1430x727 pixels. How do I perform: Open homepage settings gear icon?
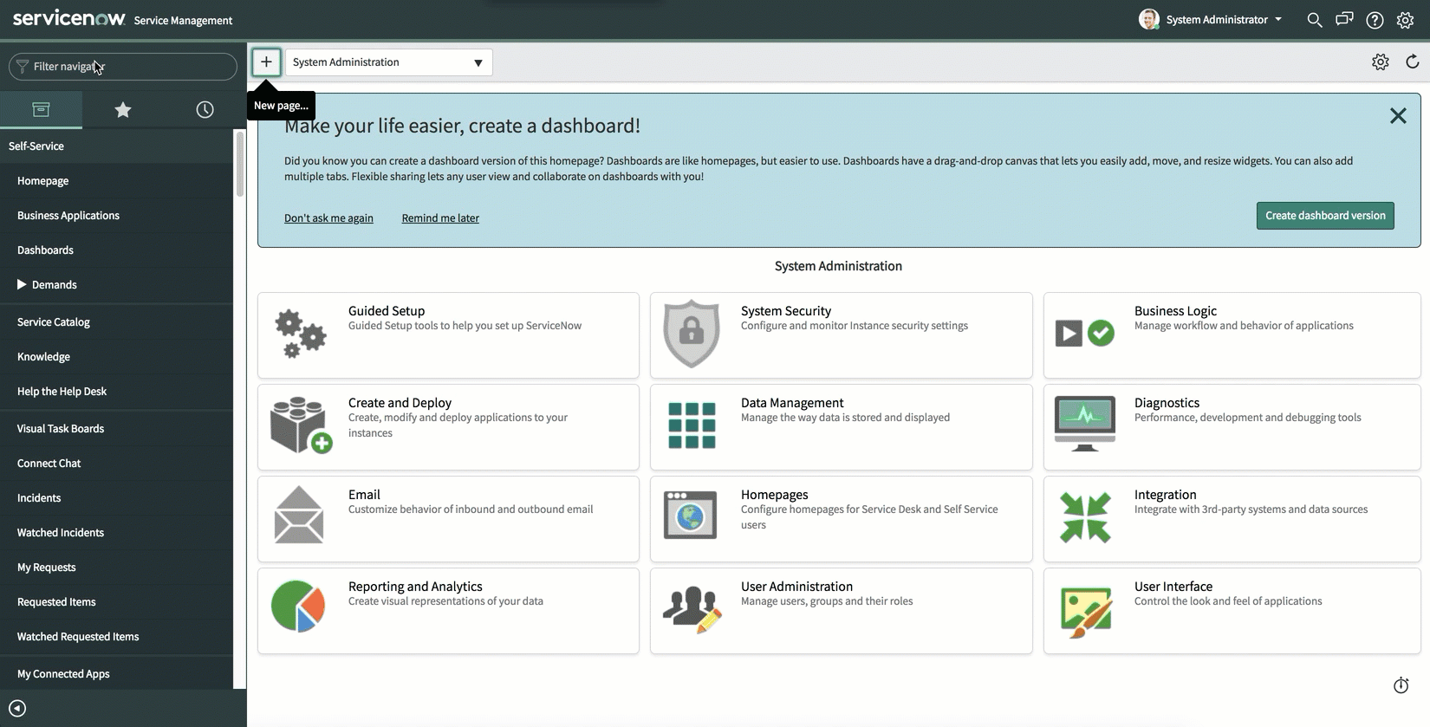pyautogui.click(x=1381, y=62)
